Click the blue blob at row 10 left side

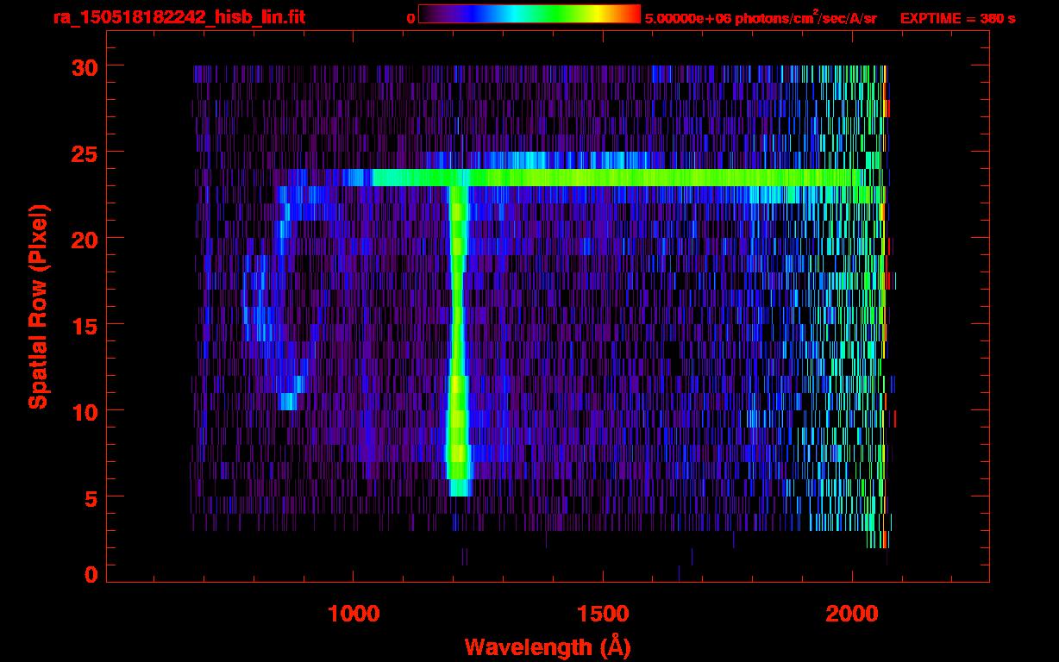(x=288, y=402)
